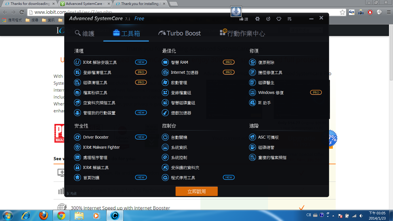Image resolution: width=393 pixels, height=221 pixels.
Task: Click the taskbar clock showing 下午 03:05
Action: tap(377, 216)
